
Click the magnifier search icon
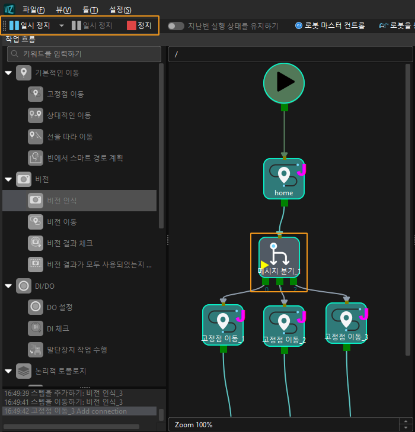(14, 54)
